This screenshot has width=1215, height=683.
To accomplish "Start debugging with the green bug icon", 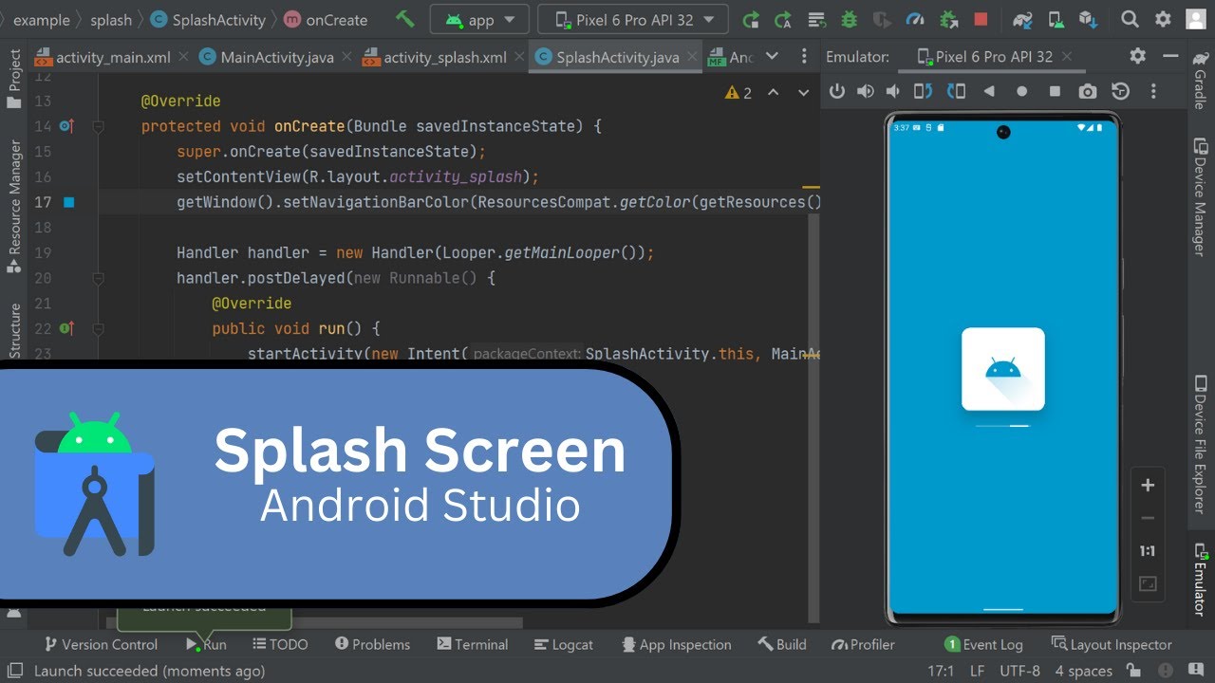I will pos(850,19).
